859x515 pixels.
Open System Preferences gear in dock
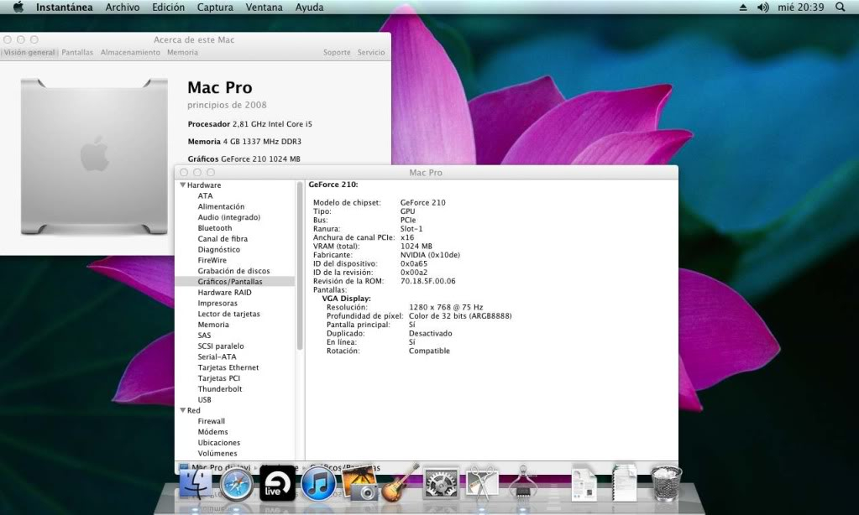point(441,484)
